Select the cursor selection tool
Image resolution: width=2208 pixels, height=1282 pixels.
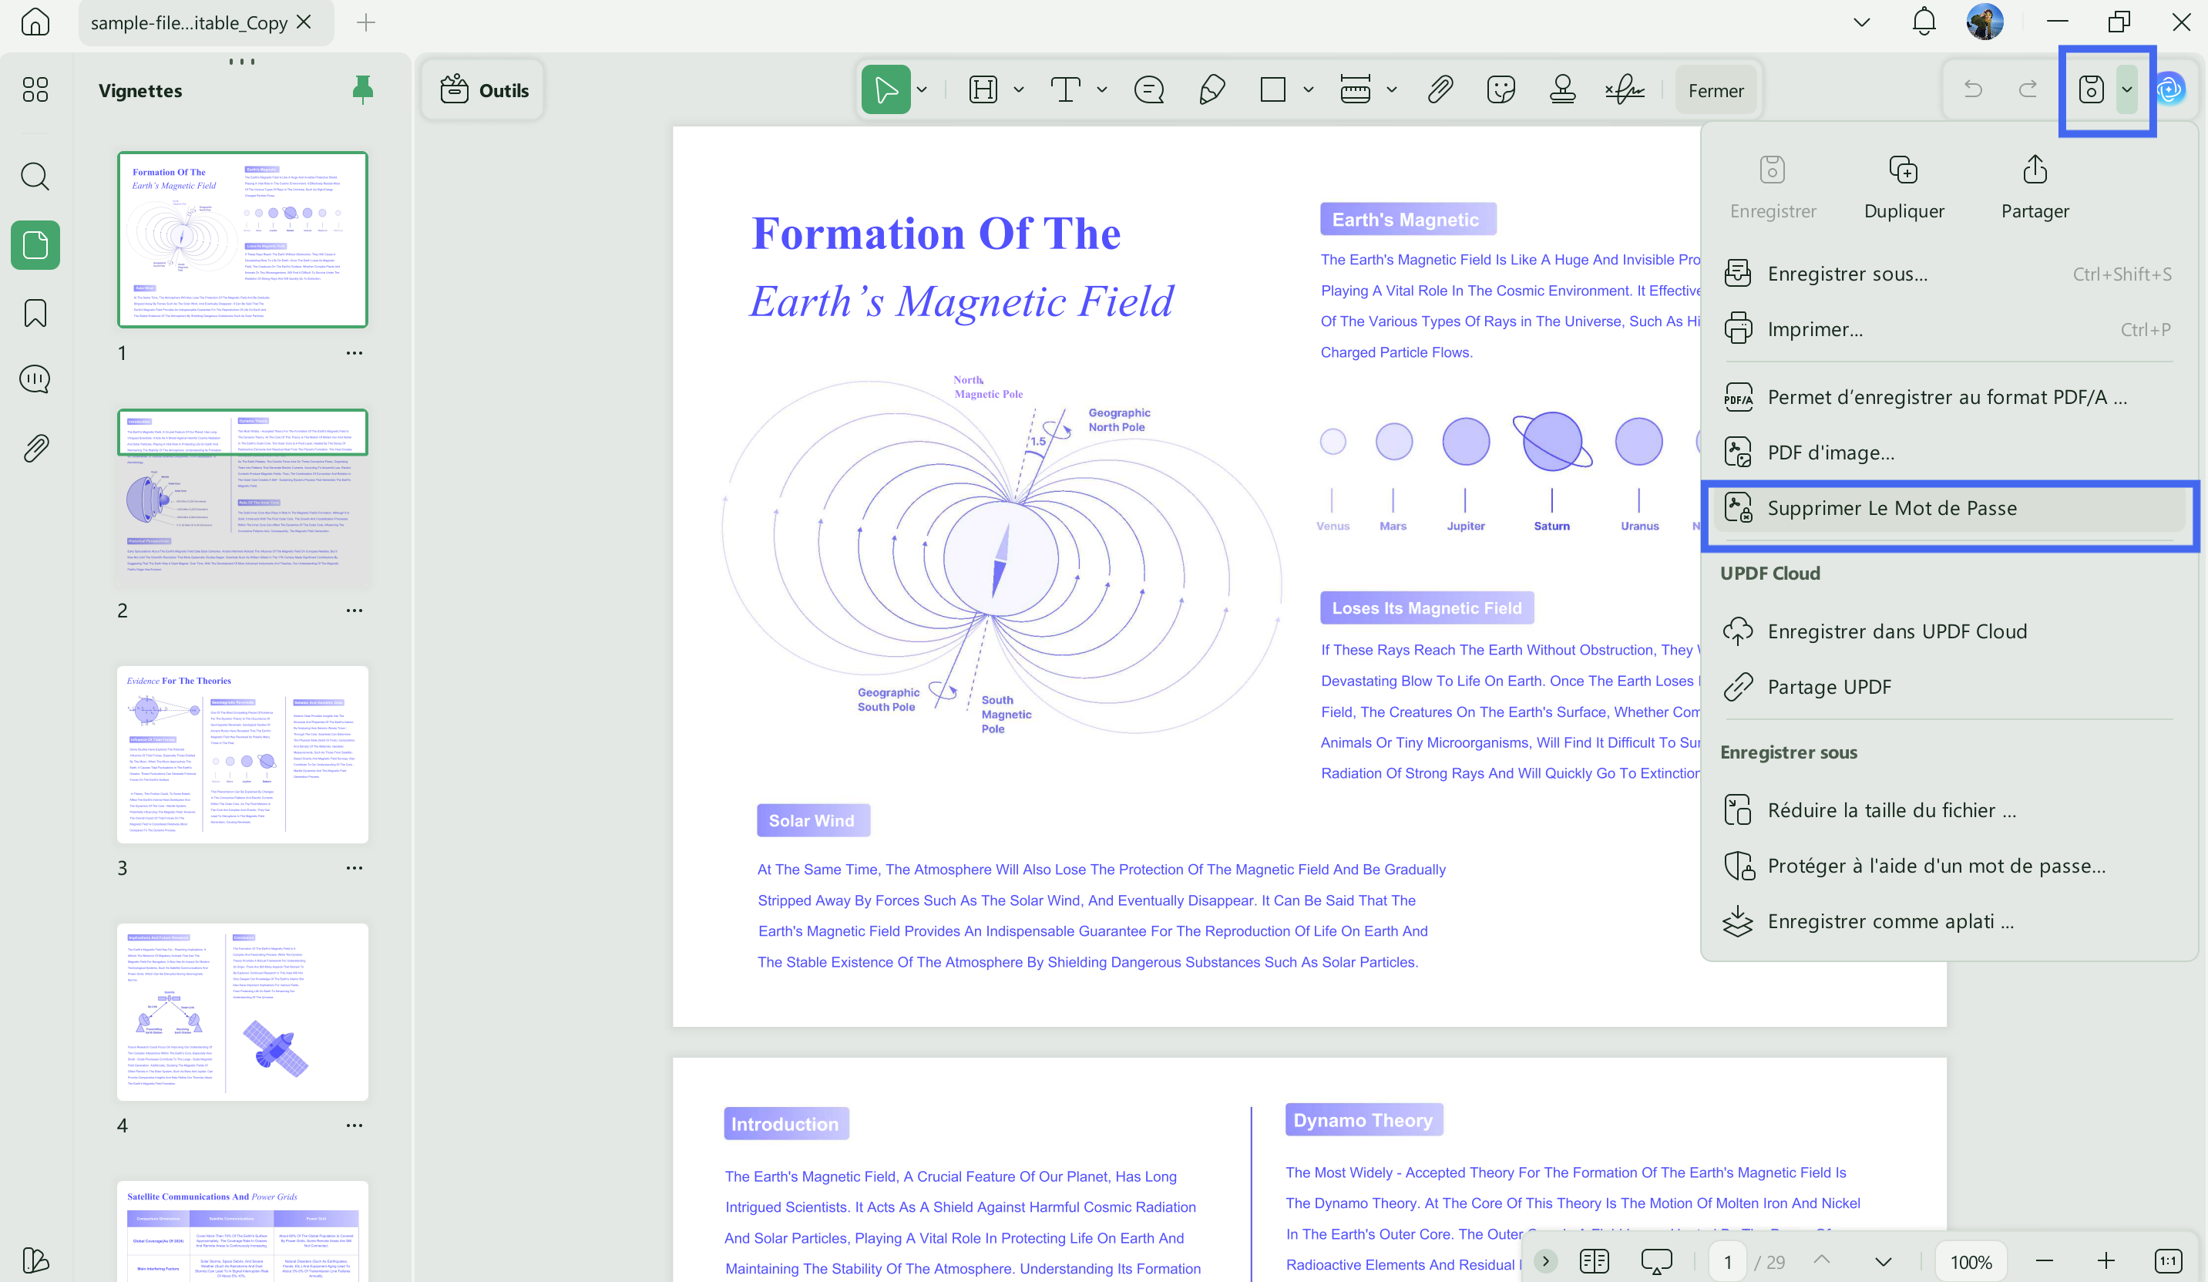[x=886, y=89]
